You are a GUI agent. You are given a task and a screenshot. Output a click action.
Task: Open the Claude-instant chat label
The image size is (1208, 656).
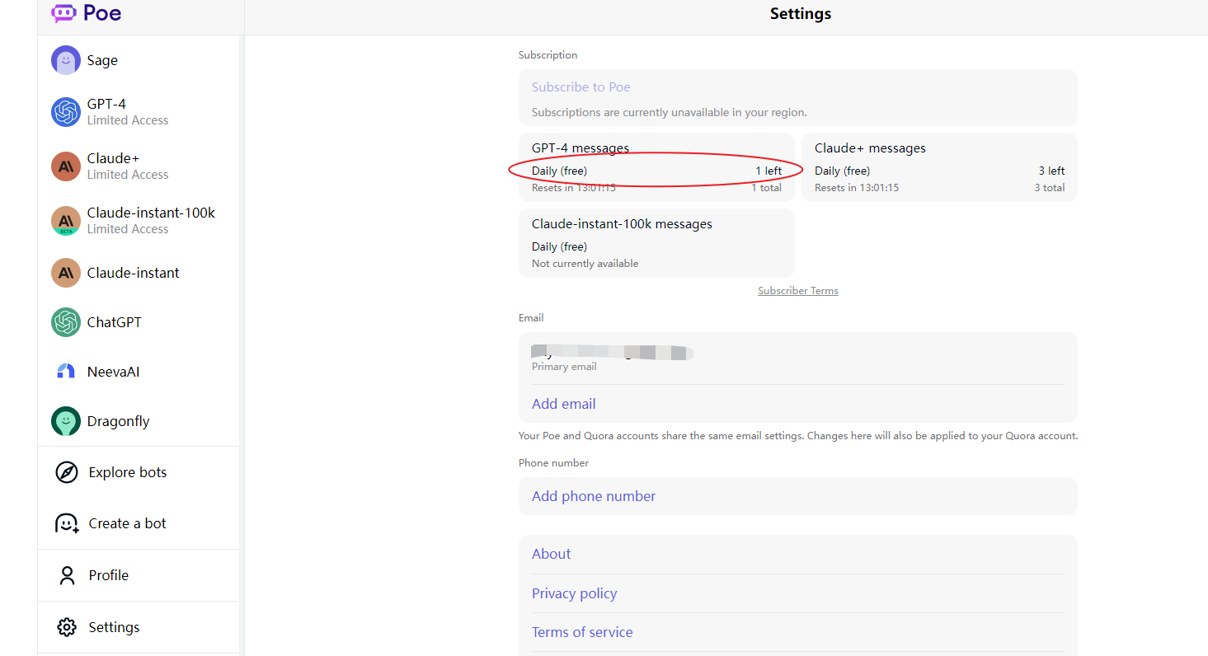coord(134,273)
